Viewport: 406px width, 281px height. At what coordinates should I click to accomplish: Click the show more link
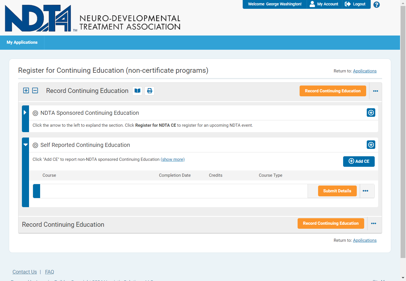[173, 159]
